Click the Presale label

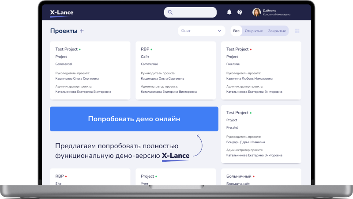point(232,127)
